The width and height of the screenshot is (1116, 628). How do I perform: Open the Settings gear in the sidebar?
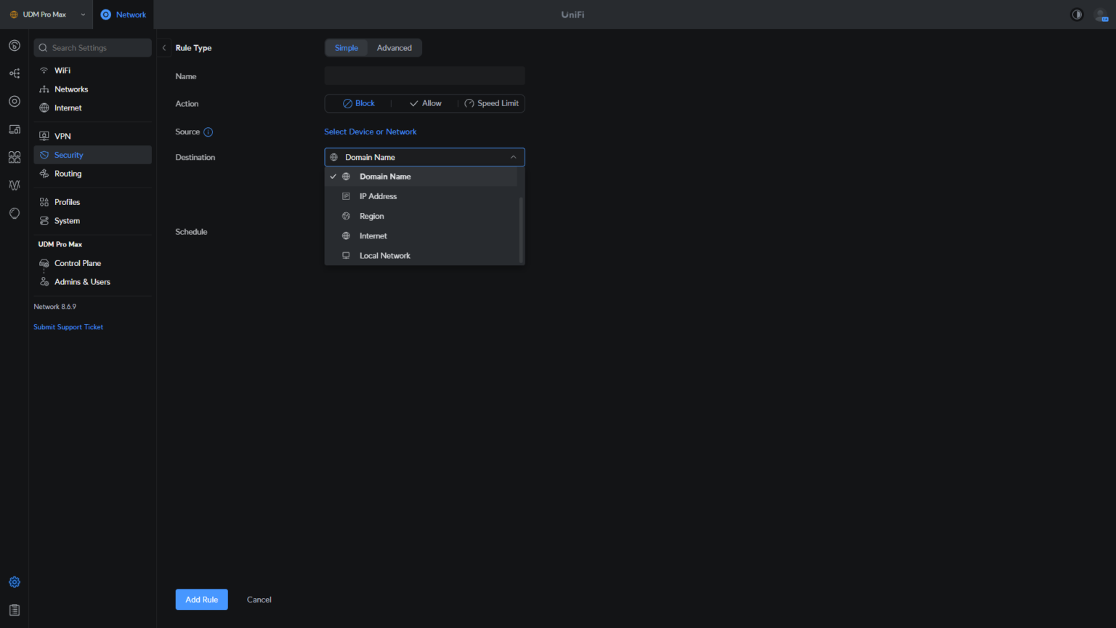tap(14, 581)
